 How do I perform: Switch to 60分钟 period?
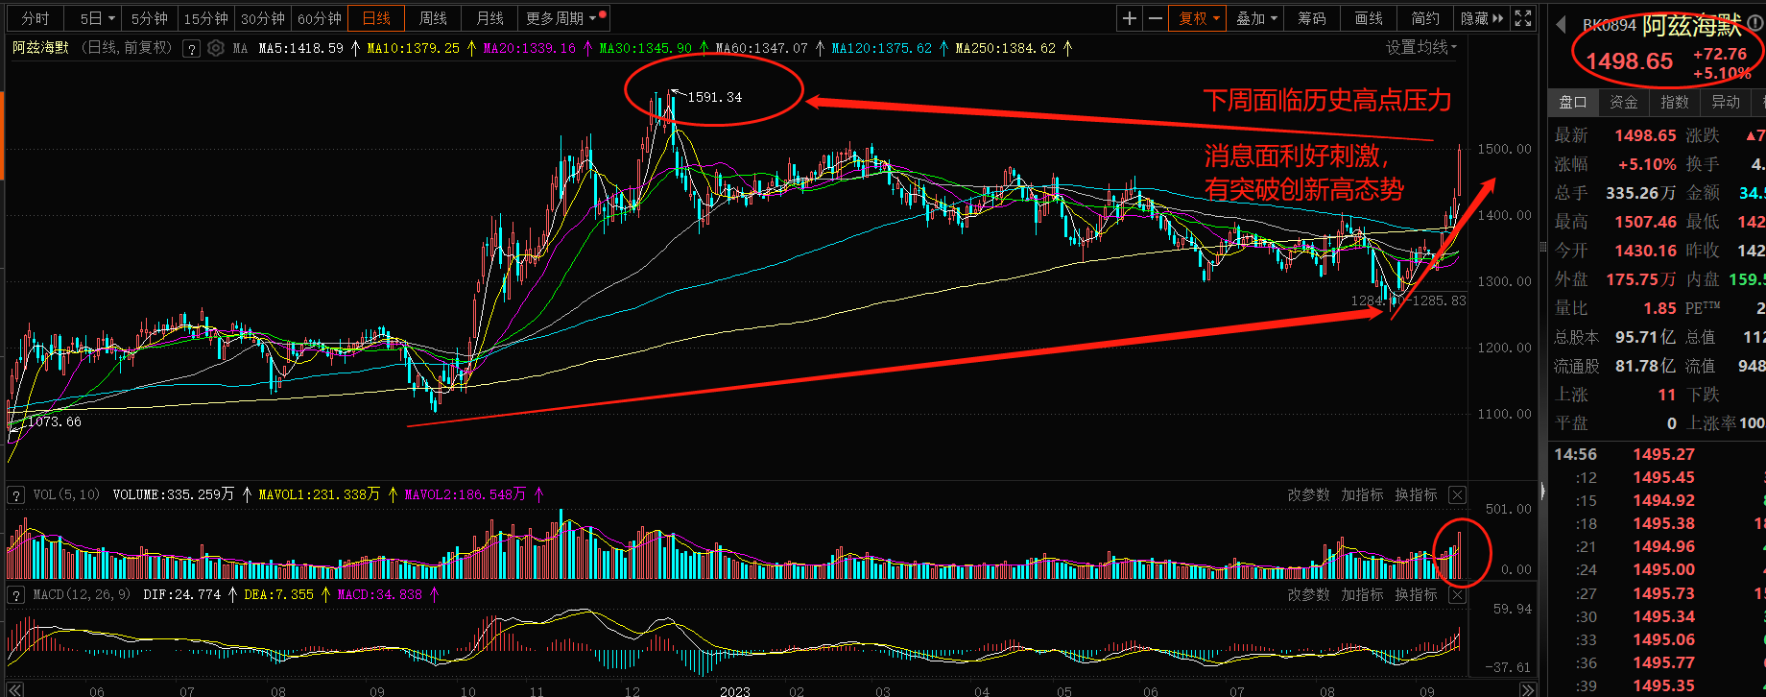tap(320, 18)
